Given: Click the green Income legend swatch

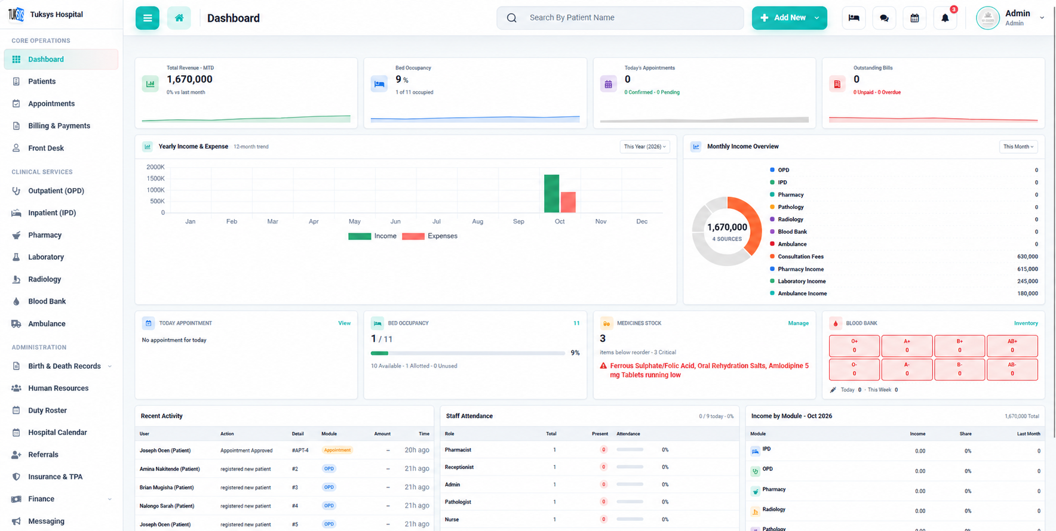Looking at the screenshot, I should [x=360, y=236].
